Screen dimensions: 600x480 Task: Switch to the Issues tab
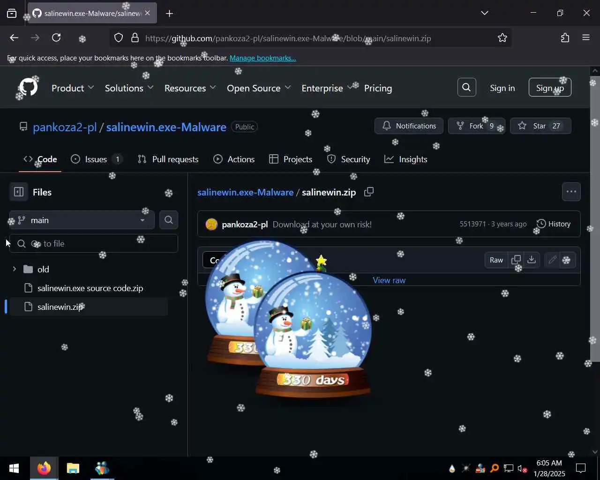pos(97,159)
